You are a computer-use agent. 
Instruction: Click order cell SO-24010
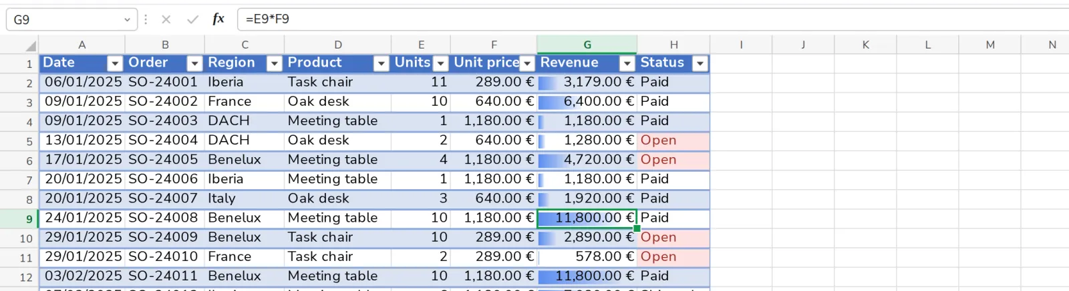[x=164, y=256]
